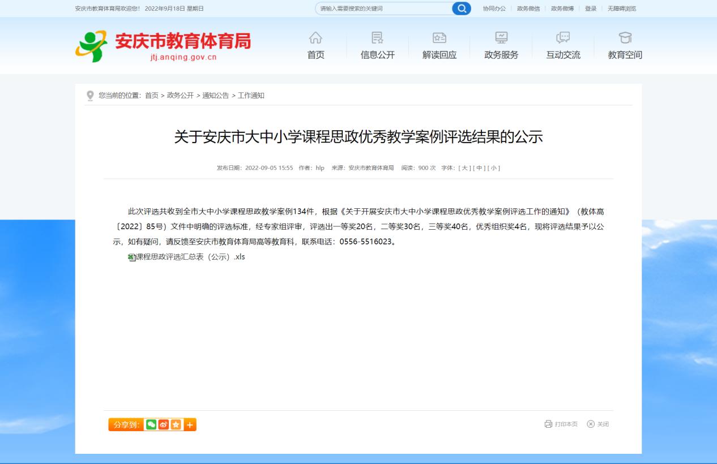Image resolution: width=717 pixels, height=464 pixels.
Task: Share to Qzone using the star icon
Action: 176,425
